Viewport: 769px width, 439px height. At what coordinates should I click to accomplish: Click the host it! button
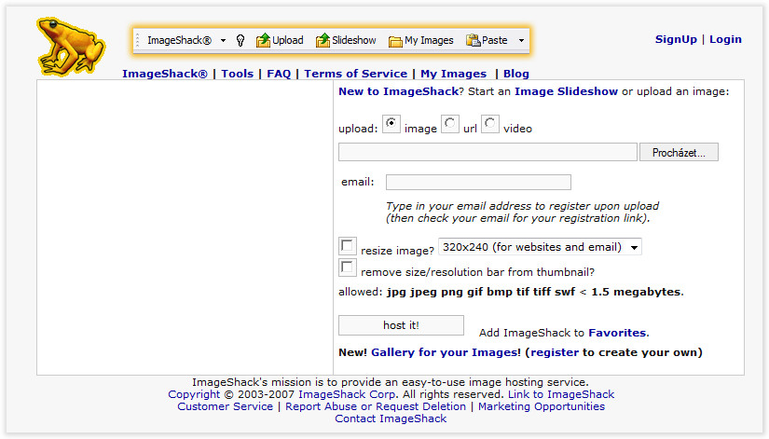401,325
